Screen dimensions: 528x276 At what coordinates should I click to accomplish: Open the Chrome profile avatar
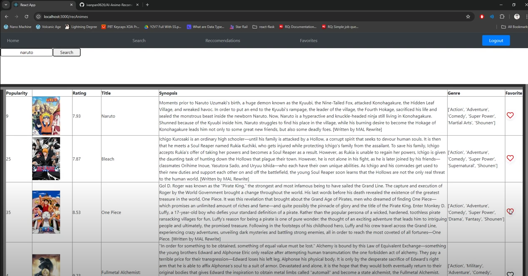coord(517,17)
